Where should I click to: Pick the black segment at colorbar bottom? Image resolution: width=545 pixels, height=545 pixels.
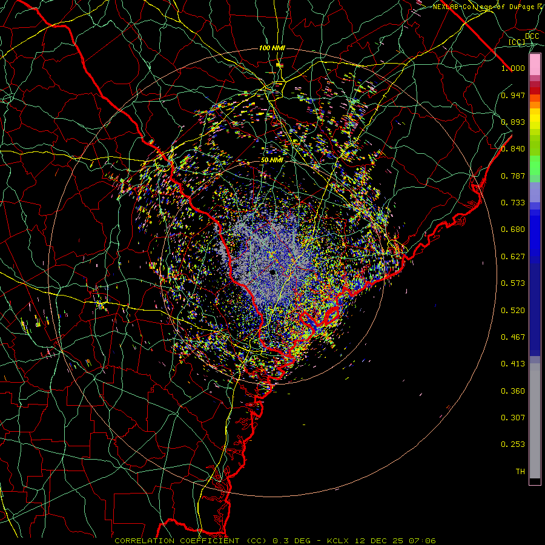point(535,481)
